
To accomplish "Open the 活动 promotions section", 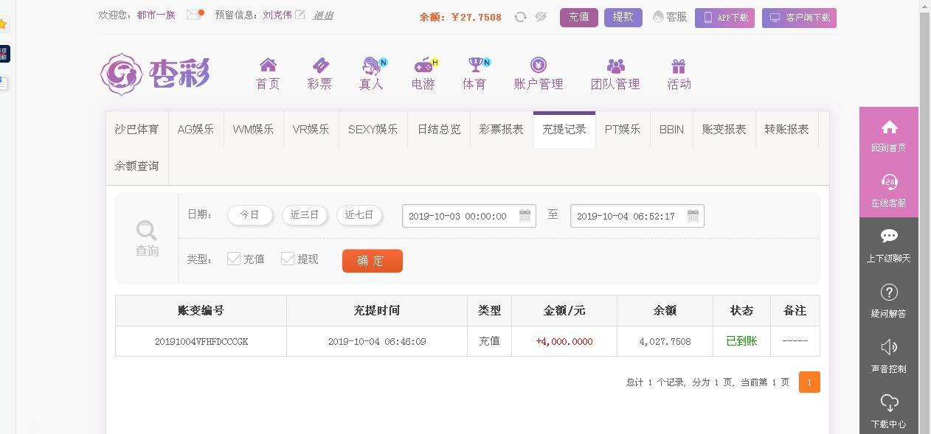I will coord(679,74).
